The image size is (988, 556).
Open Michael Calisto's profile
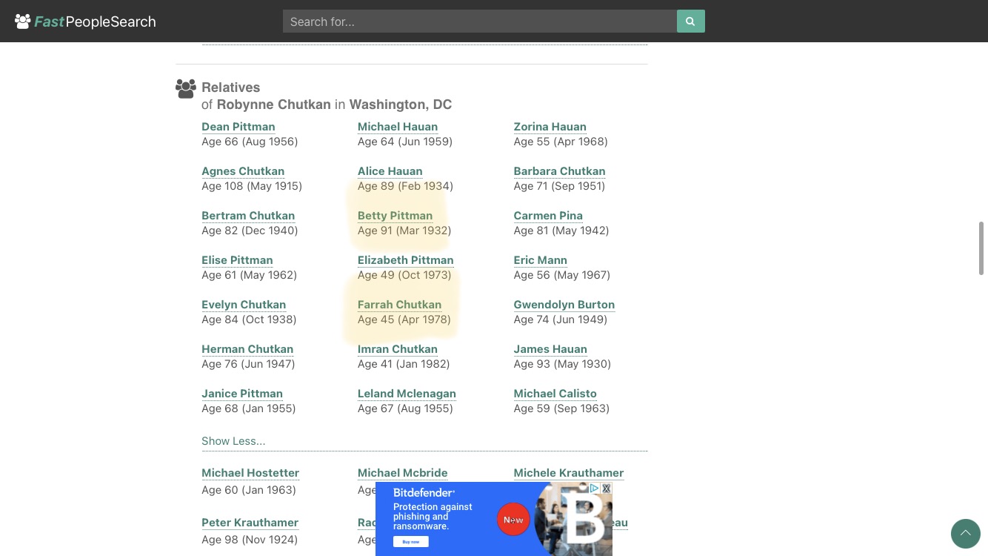555,394
